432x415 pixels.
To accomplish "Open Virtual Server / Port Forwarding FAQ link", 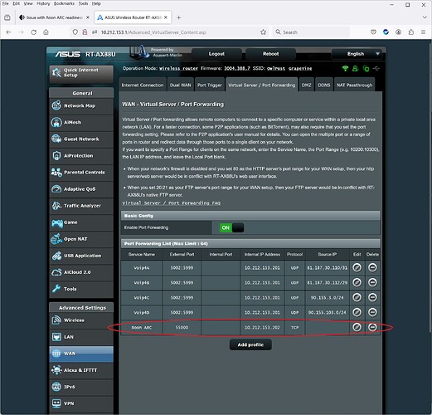I will [172, 203].
